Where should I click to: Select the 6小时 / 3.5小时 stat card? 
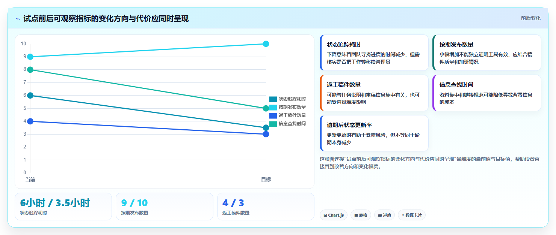63,207
